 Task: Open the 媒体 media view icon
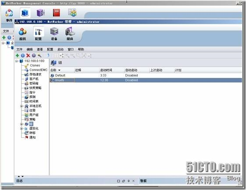pos(70,34)
